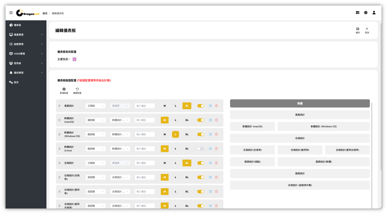Click the cancel (取消) X icon

(367, 29)
